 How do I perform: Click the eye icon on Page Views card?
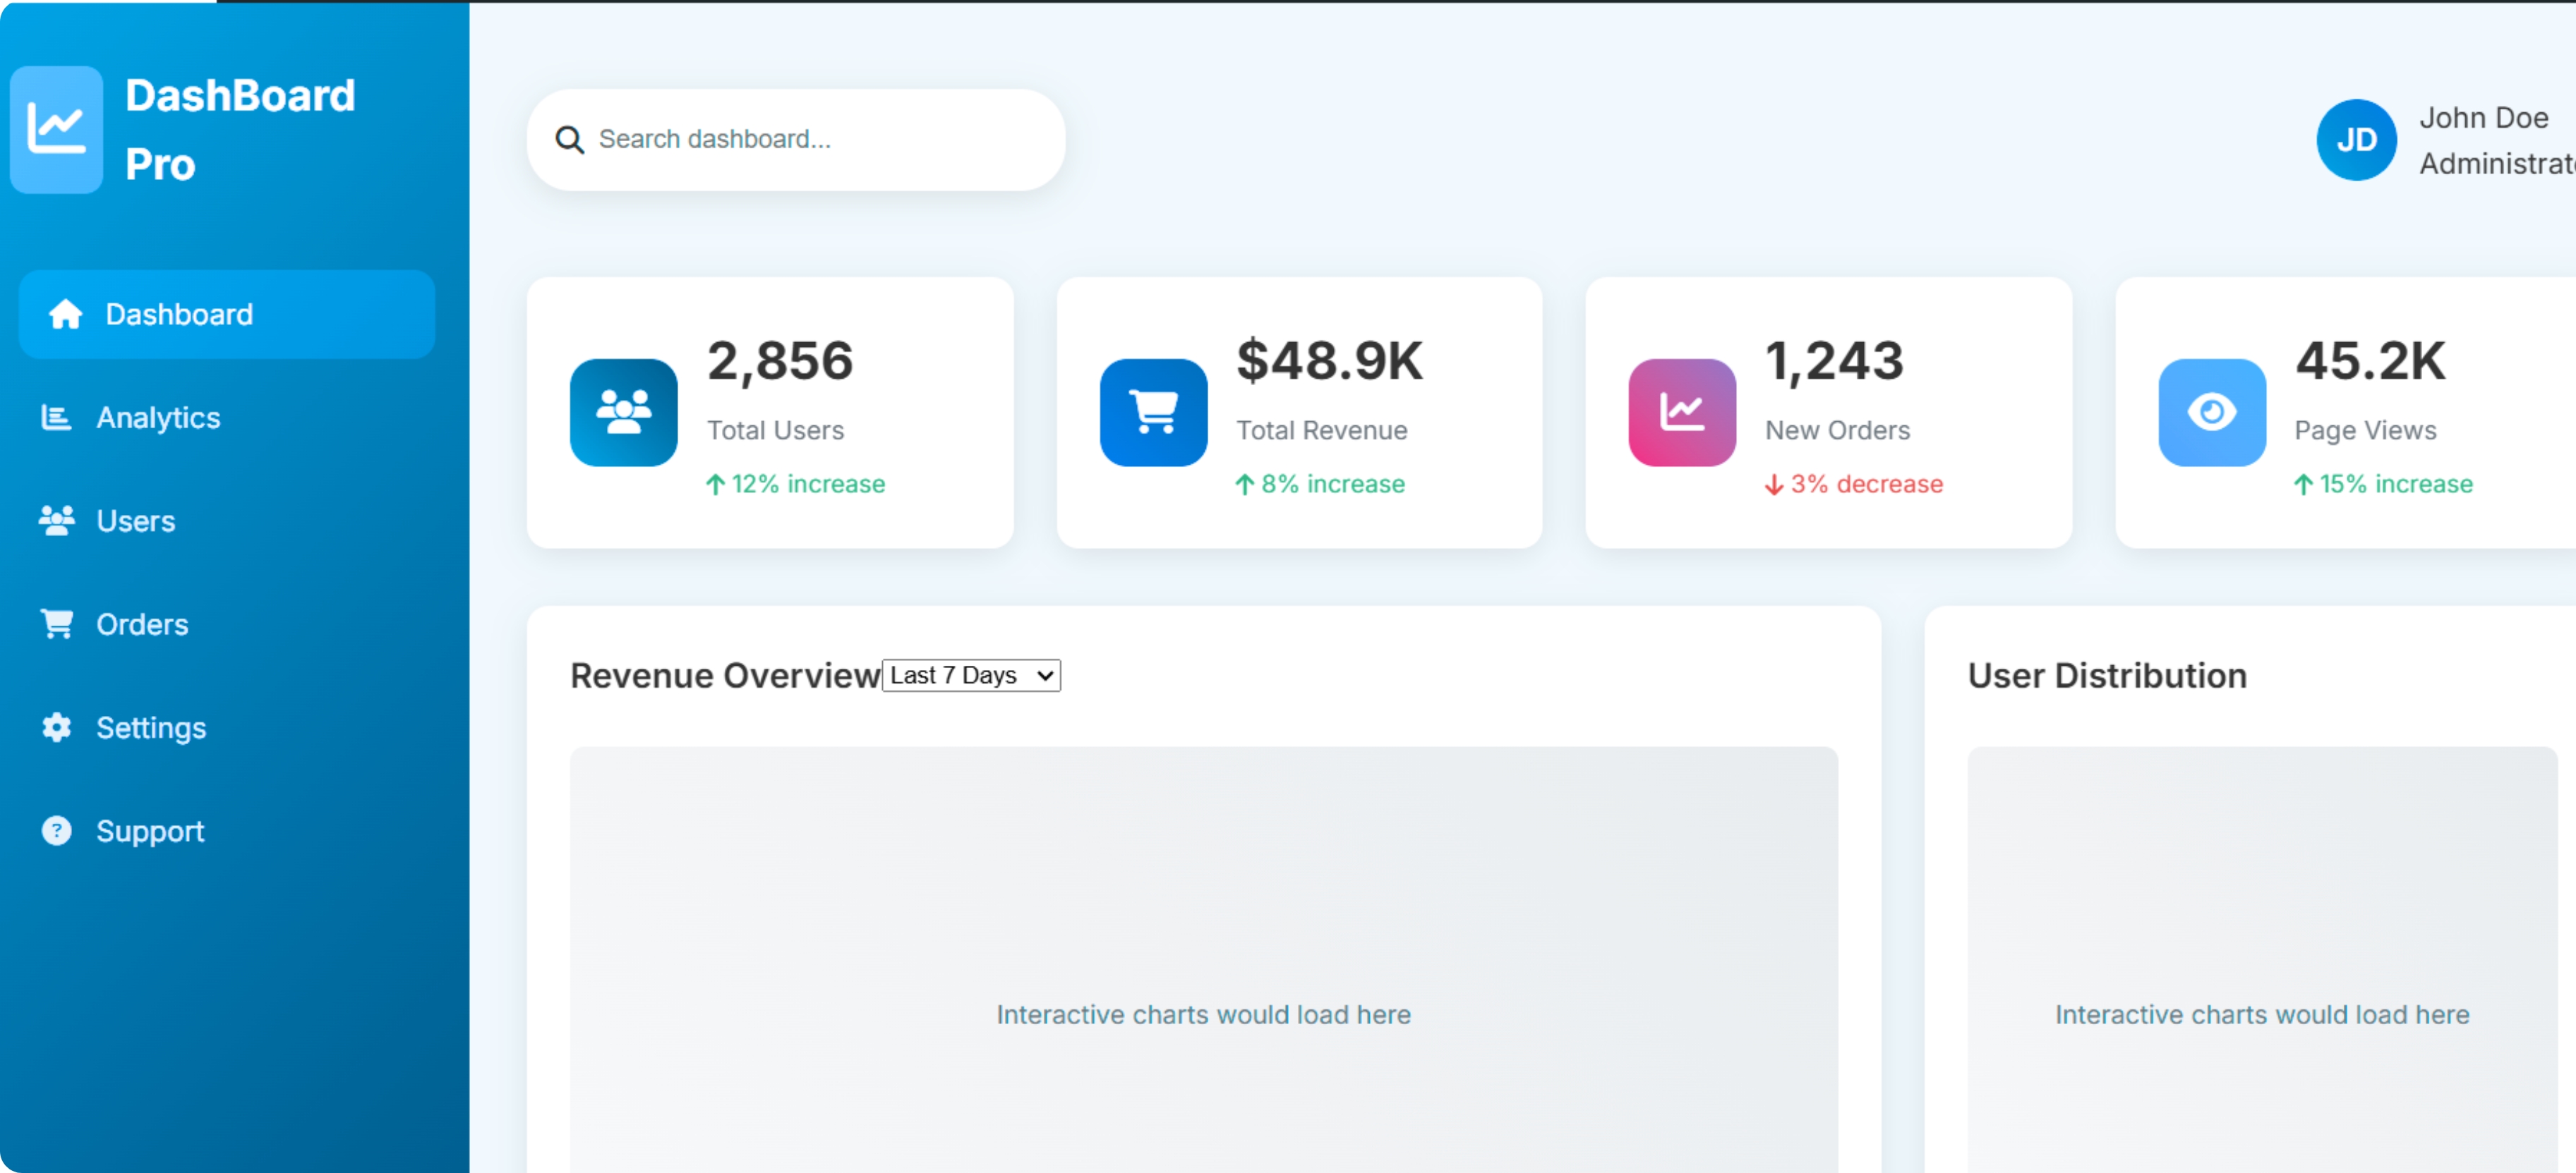(x=2211, y=413)
